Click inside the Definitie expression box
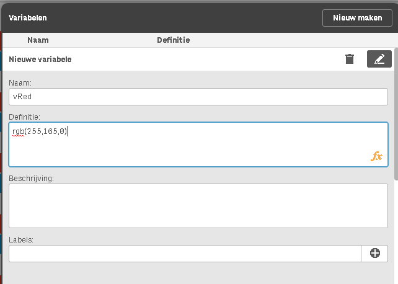Screen dimensions: 398x284 point(198,149)
